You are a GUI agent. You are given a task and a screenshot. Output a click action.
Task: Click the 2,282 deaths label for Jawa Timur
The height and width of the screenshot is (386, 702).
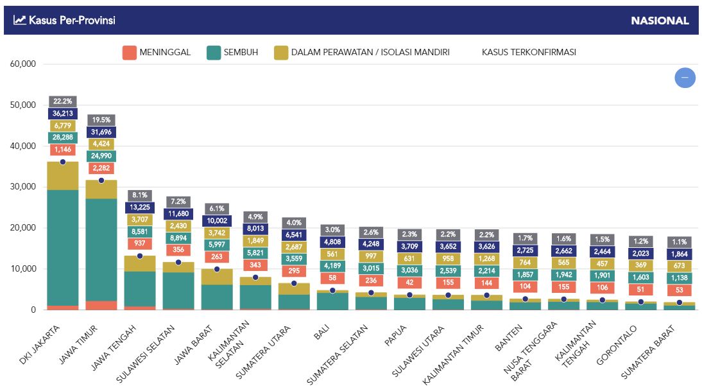tap(101, 169)
